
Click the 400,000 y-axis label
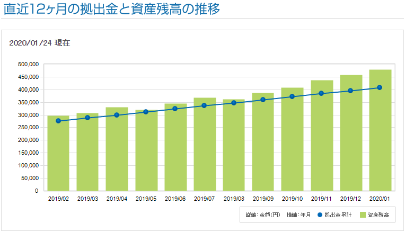click(29, 90)
